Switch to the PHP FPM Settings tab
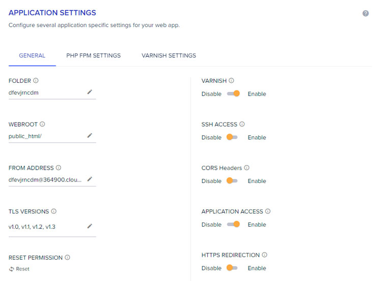Viewport: 382px width, 281px height. (x=93, y=56)
